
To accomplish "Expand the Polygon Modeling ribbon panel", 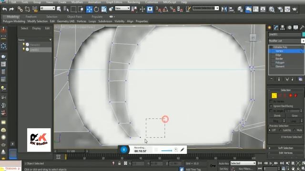I will tap(14, 21).
